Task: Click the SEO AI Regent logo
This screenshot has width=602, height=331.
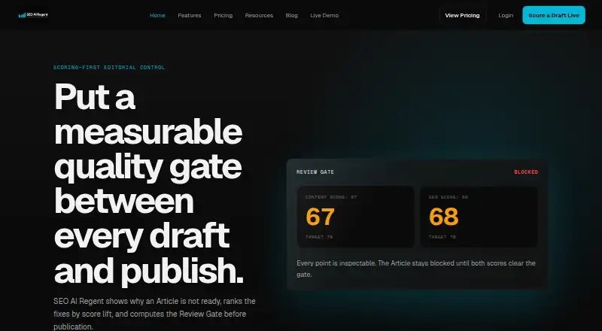Action: (x=33, y=15)
